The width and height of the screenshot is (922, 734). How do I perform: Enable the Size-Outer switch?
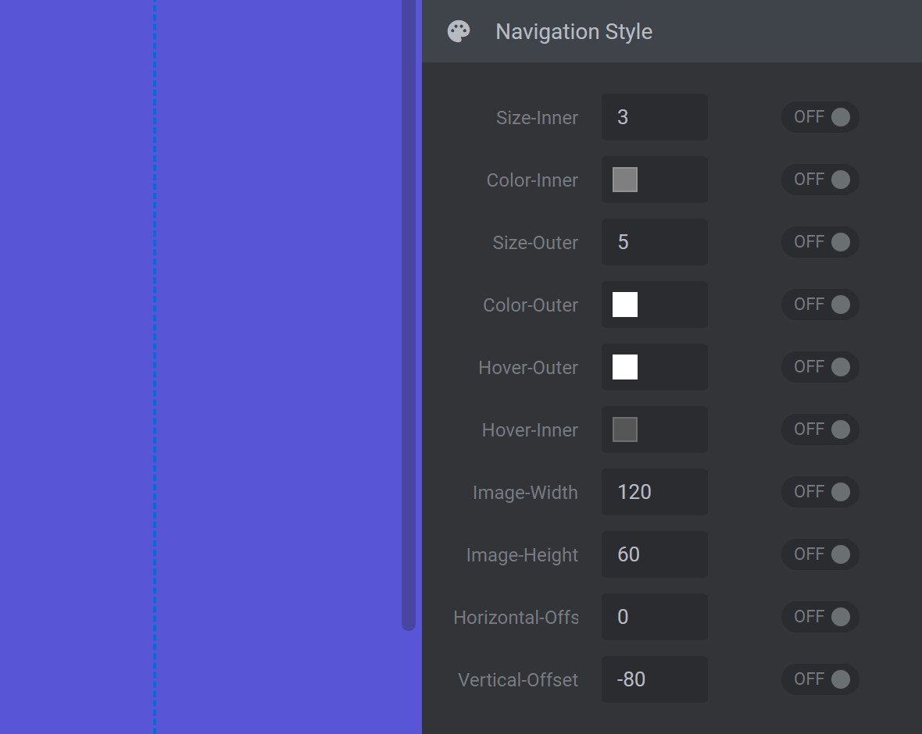click(x=820, y=242)
